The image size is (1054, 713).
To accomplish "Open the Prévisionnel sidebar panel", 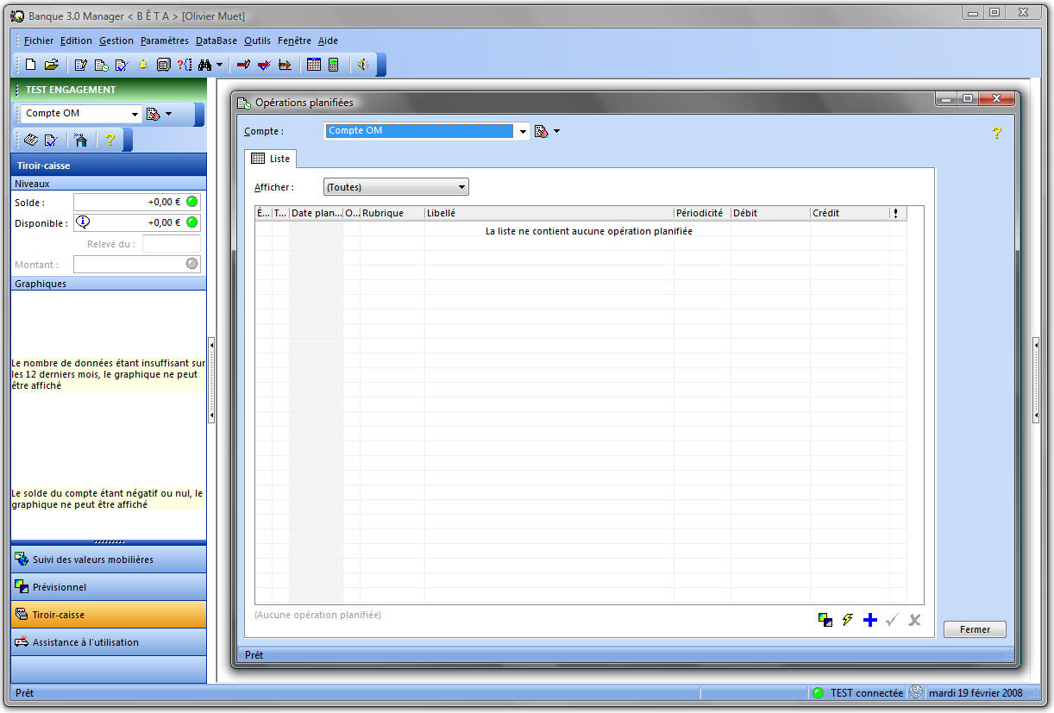I will point(60,587).
